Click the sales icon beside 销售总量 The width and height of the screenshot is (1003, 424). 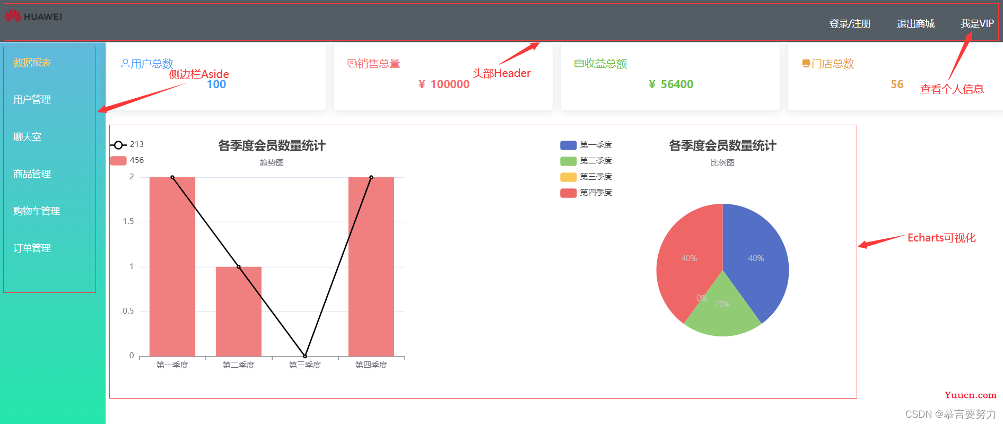(x=352, y=64)
